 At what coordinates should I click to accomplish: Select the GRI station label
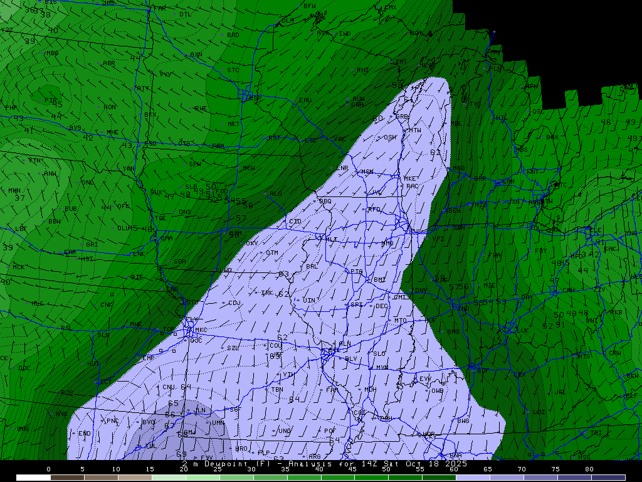click(x=92, y=245)
